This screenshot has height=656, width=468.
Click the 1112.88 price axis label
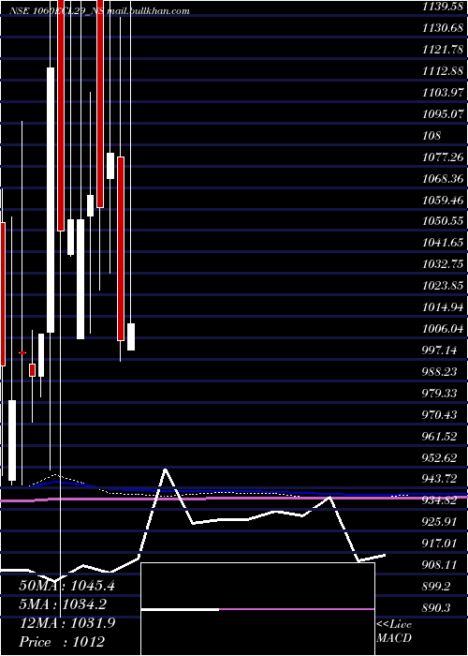point(443,71)
